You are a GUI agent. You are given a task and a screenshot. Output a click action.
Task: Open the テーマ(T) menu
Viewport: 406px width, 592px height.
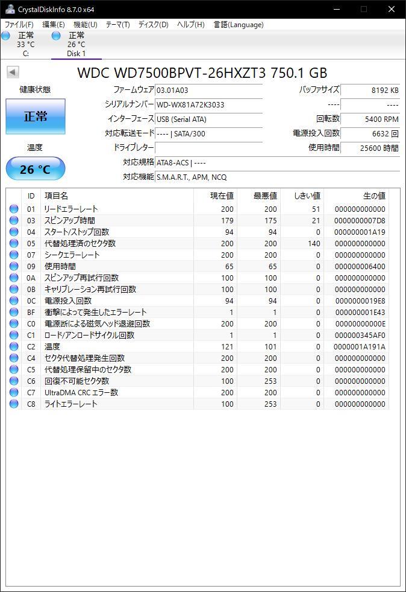pyautogui.click(x=117, y=25)
